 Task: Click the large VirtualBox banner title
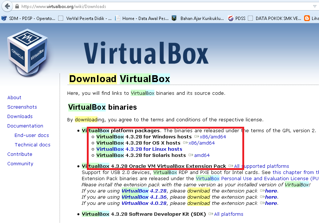[x=146, y=53]
